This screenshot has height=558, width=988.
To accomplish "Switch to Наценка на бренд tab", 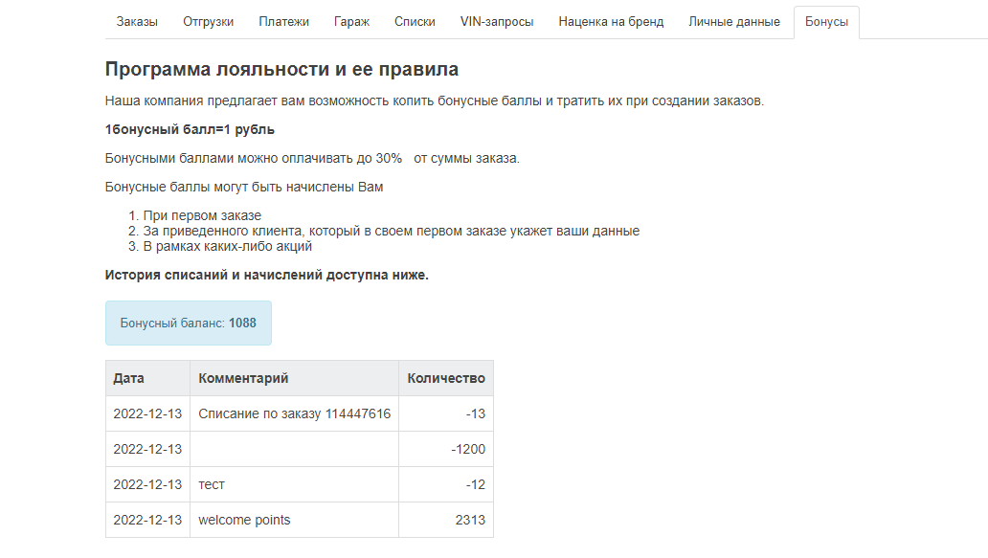I will click(x=611, y=22).
